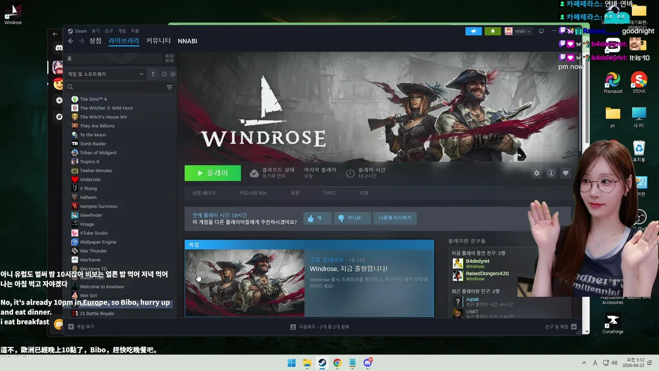Open the Steam menu
The width and height of the screenshot is (659, 371).
pos(78,31)
